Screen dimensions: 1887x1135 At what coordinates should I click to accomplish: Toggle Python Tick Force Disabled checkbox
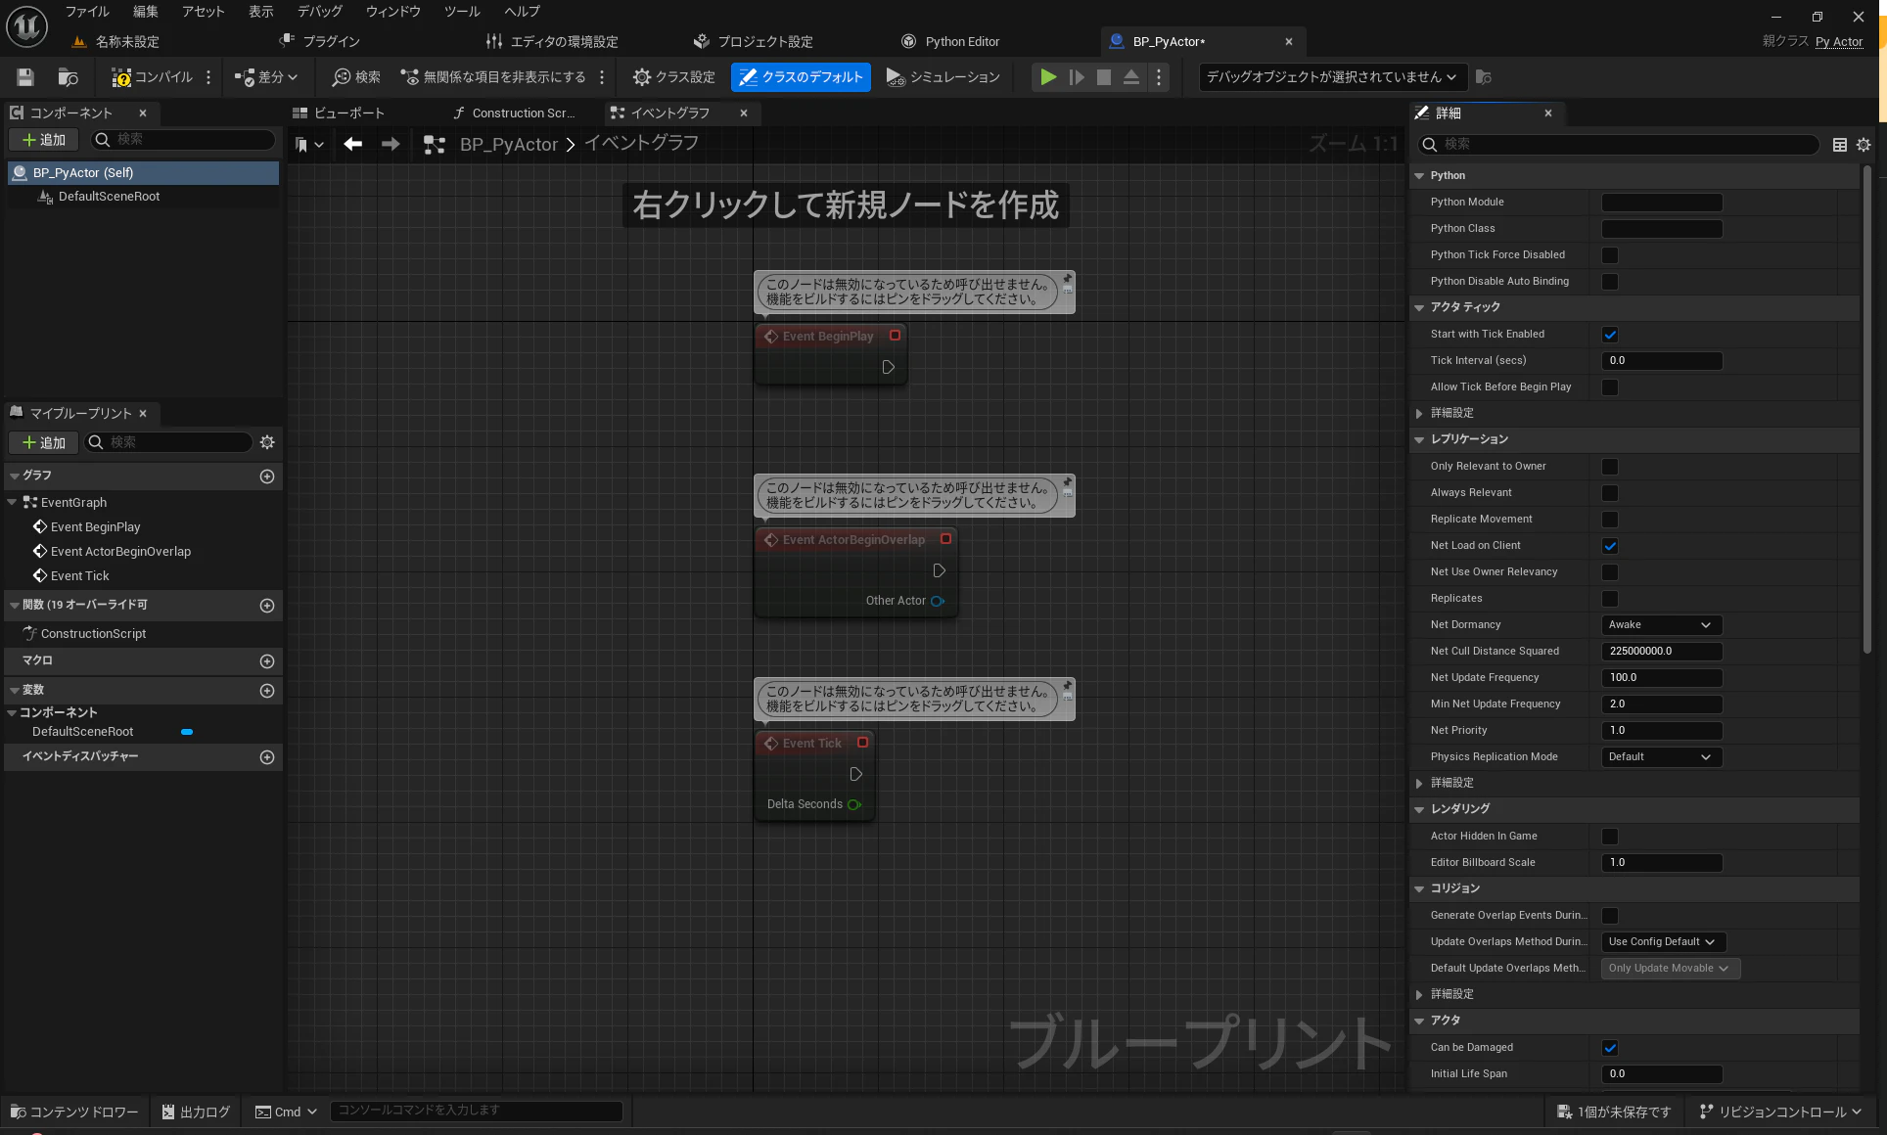[1610, 255]
